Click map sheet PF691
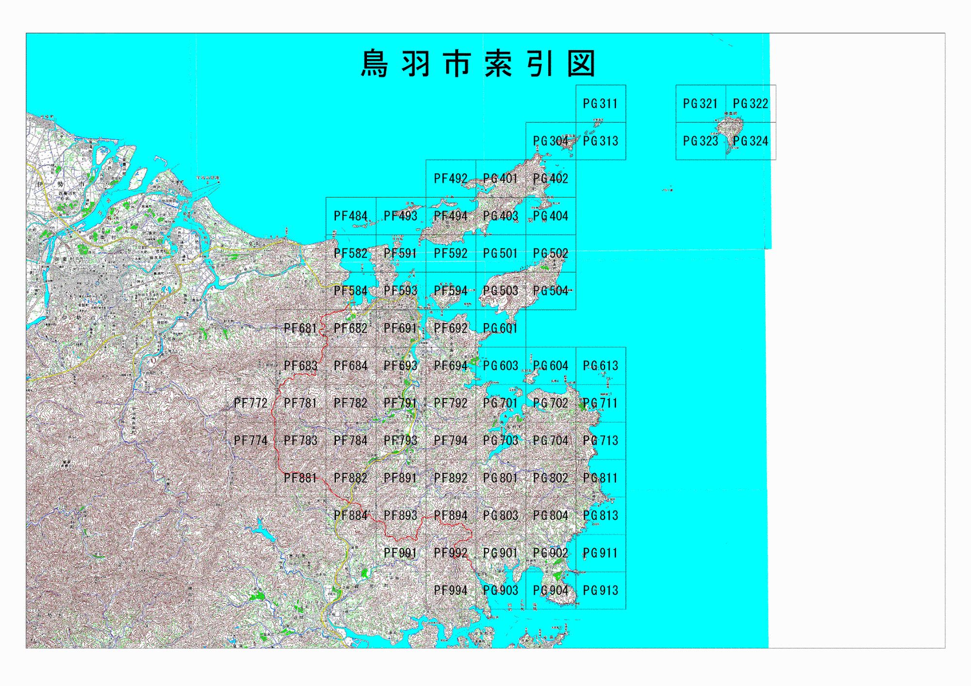Screen dimensions: 971x686 tap(401, 328)
